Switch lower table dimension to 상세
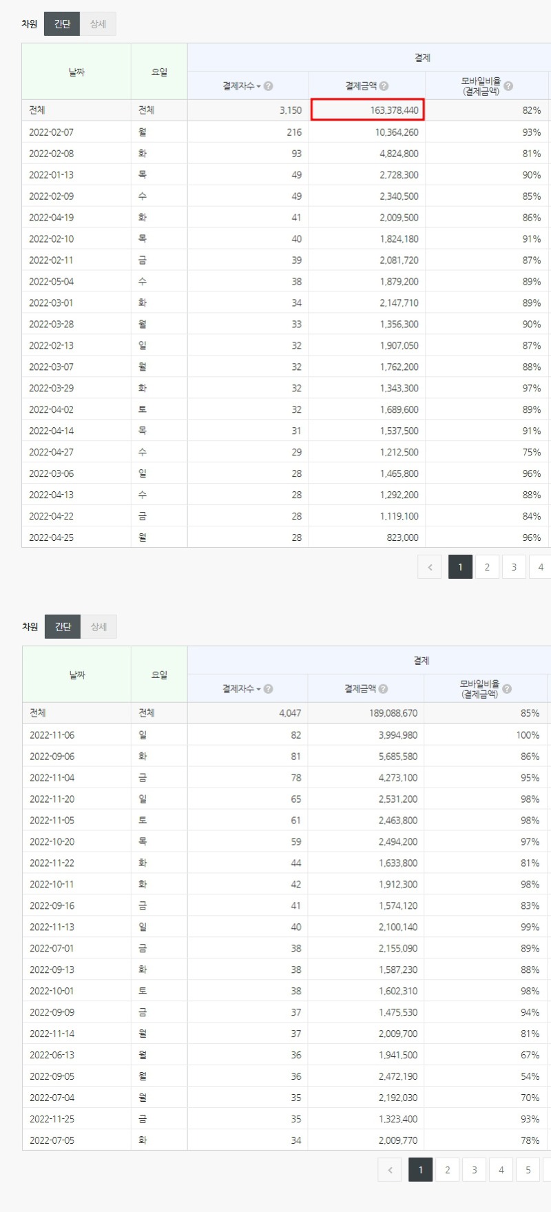 point(99,627)
